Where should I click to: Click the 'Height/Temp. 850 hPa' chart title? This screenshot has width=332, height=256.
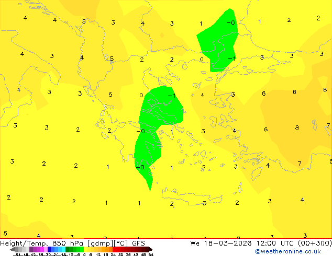(42, 243)
